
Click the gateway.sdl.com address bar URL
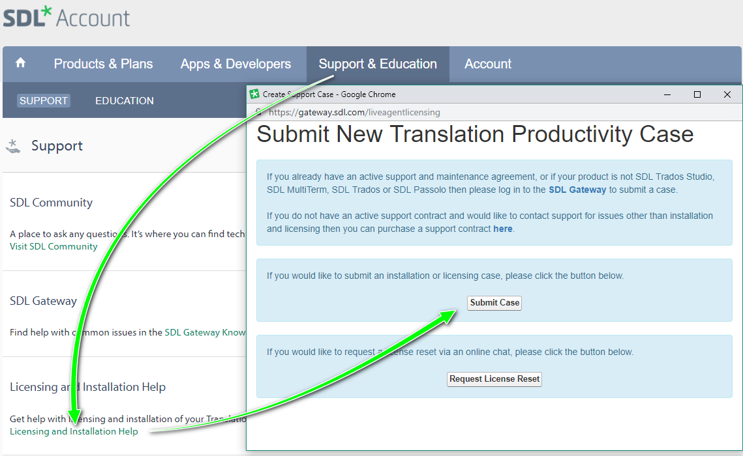pos(354,112)
